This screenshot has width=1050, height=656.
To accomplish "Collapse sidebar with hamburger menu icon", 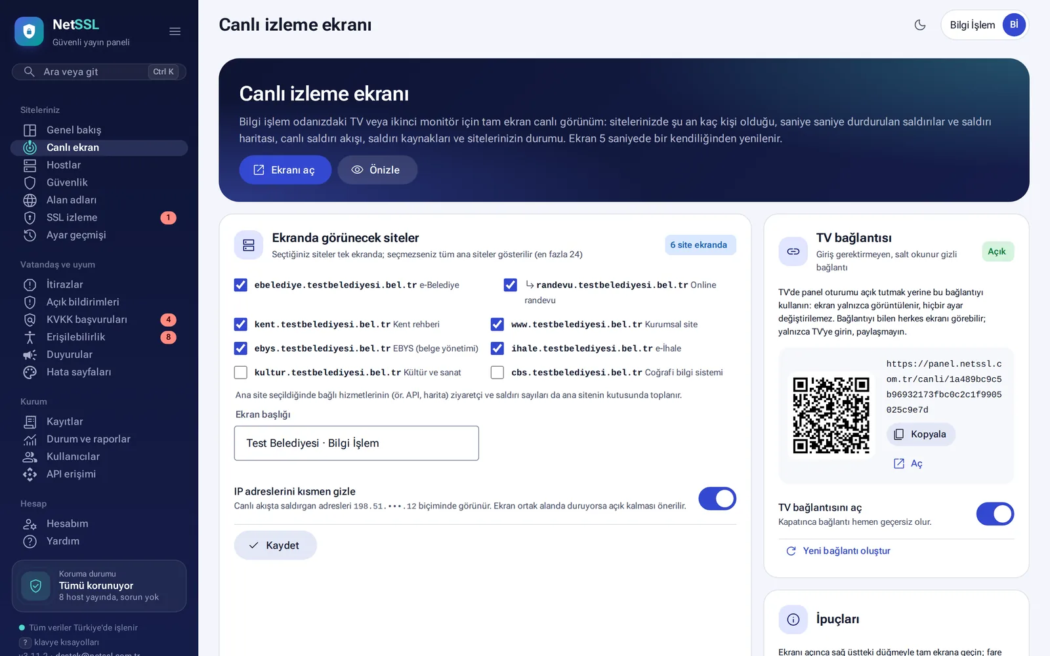I will point(175,31).
